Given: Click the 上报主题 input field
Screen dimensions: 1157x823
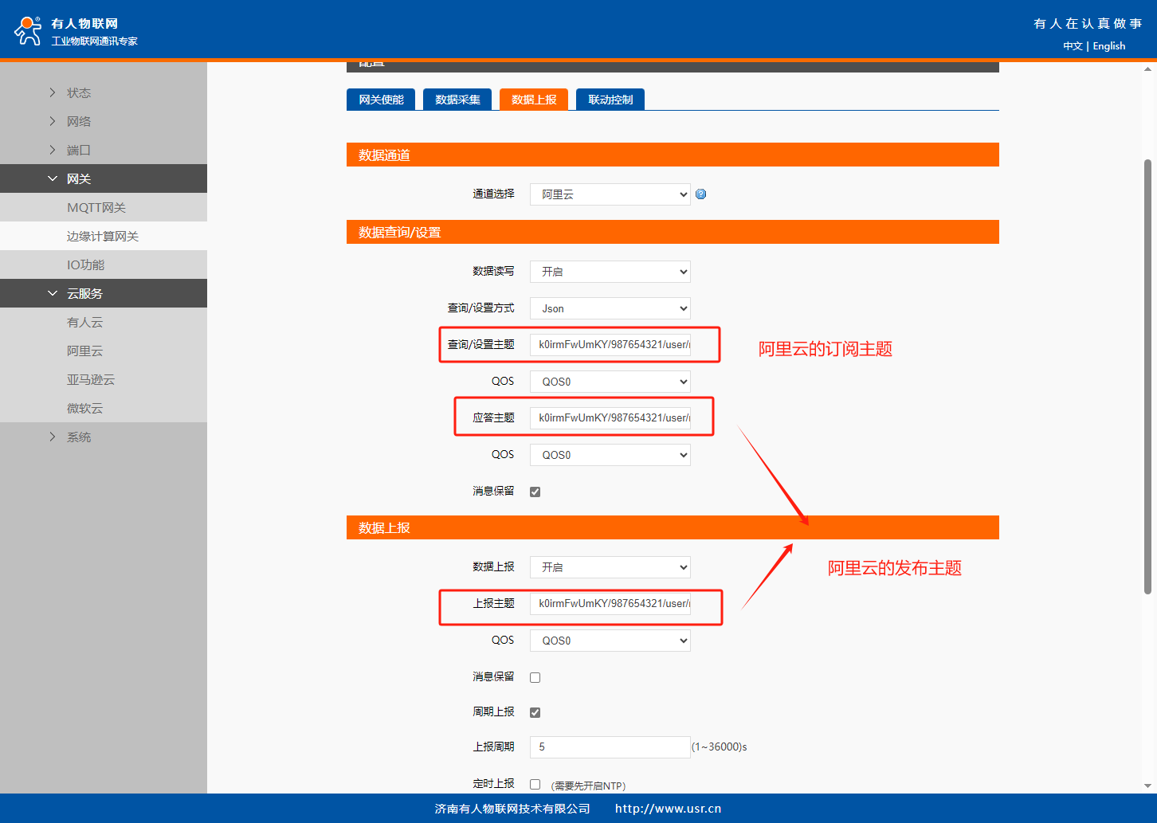Looking at the screenshot, I should click(x=610, y=603).
